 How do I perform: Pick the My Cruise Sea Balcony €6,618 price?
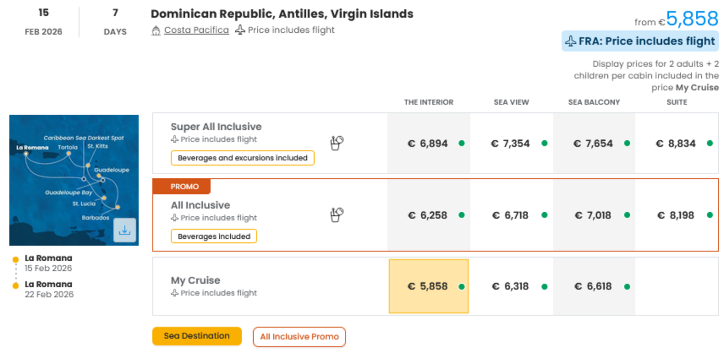[594, 286]
